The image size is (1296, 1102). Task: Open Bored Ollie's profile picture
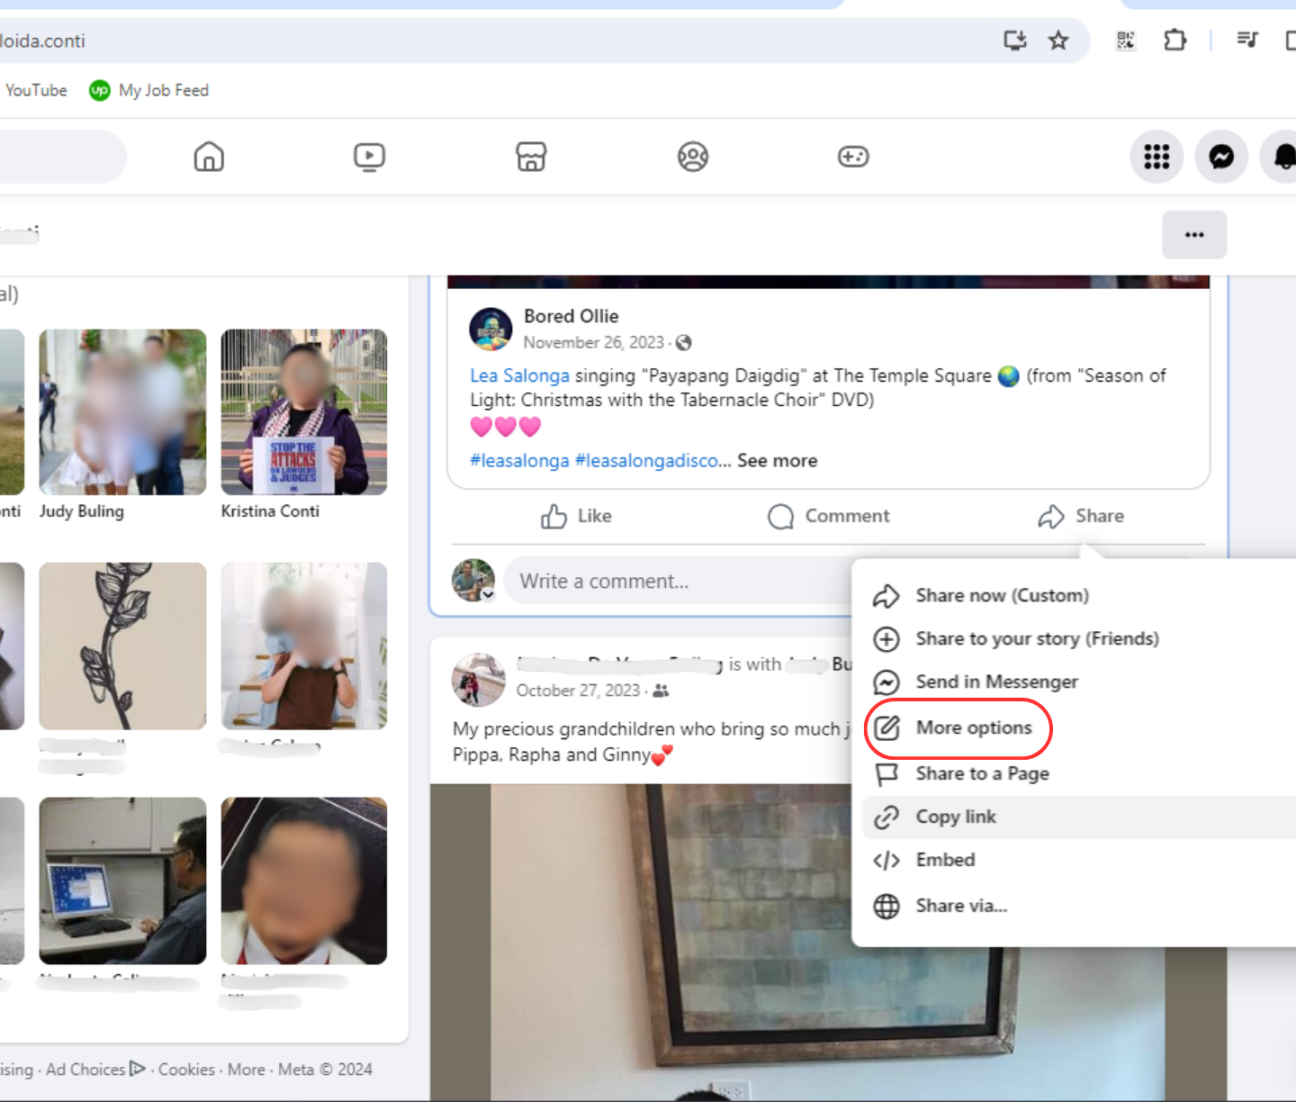pyautogui.click(x=490, y=329)
